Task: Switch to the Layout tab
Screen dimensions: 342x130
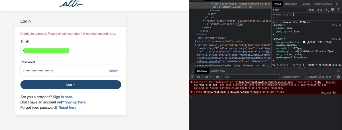Action: pyautogui.click(x=306, y=4)
